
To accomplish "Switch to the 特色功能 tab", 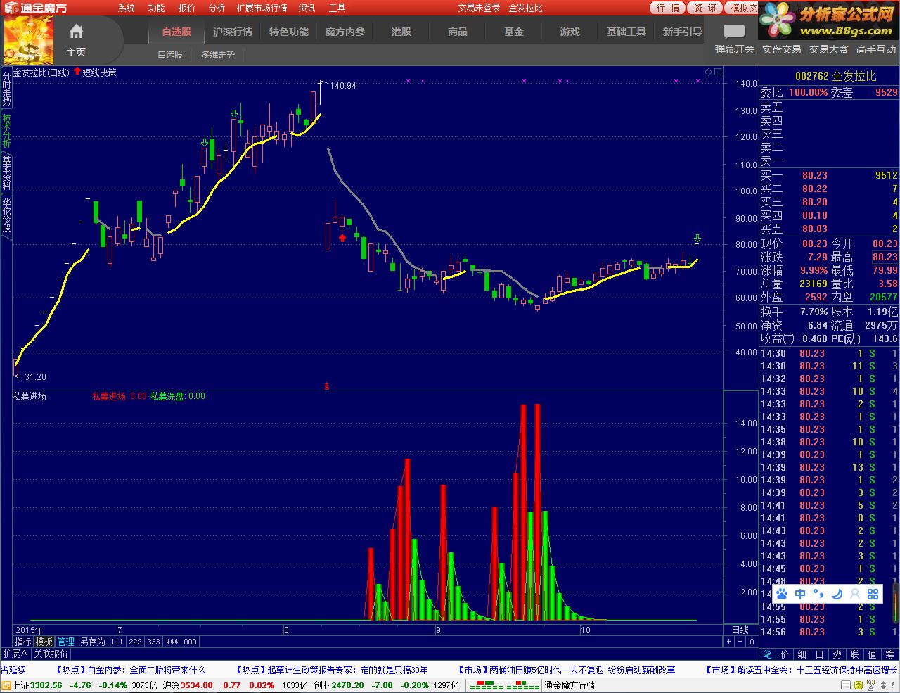I will pos(289,32).
